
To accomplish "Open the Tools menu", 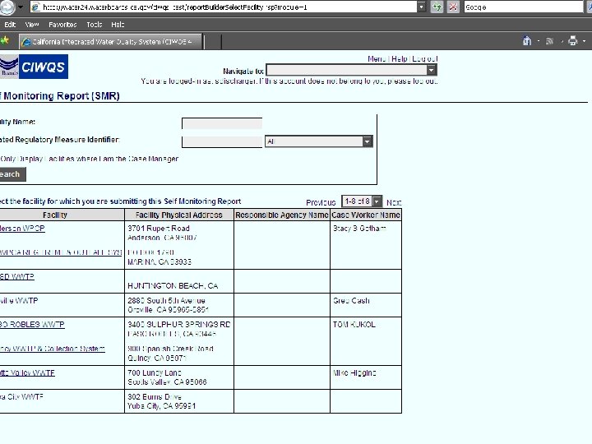I will [94, 25].
